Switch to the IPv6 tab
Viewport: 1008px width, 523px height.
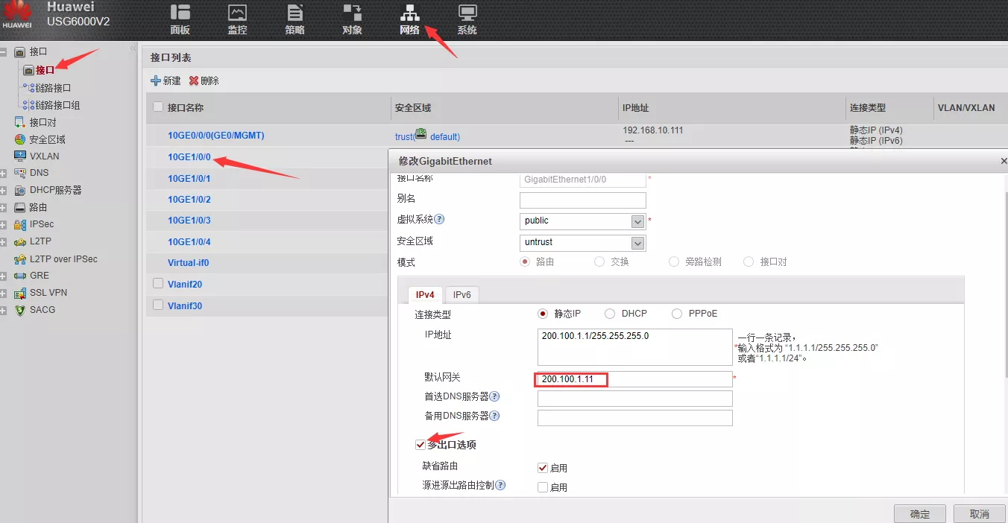coord(462,295)
